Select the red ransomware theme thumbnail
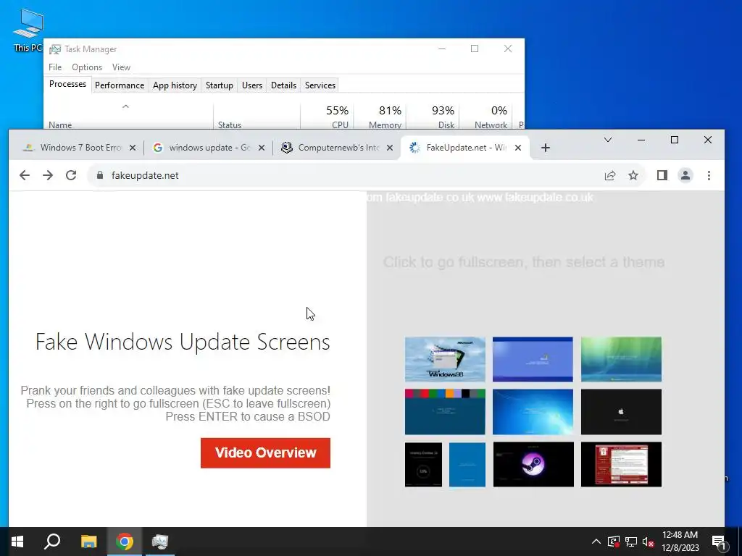 click(x=621, y=464)
